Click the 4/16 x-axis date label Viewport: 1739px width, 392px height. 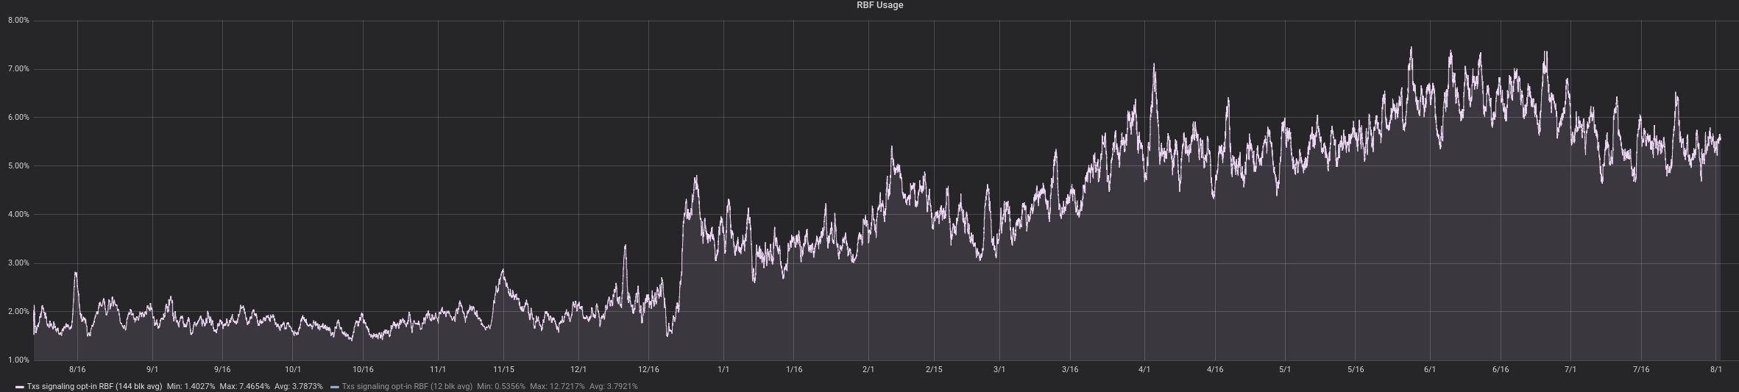[1215, 369]
